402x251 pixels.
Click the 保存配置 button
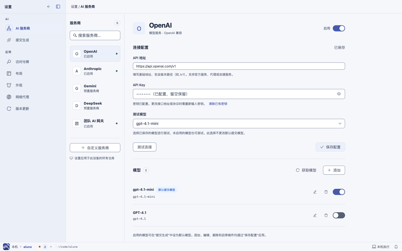[330, 147]
